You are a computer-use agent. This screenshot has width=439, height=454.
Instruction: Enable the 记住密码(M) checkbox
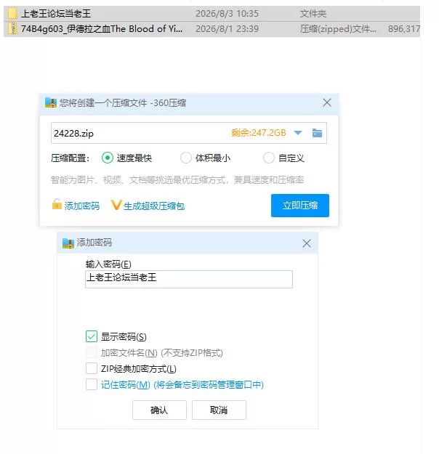pyautogui.click(x=92, y=384)
